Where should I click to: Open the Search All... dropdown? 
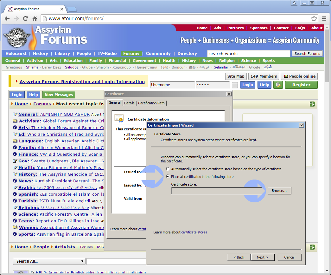pyautogui.click(x=49, y=261)
